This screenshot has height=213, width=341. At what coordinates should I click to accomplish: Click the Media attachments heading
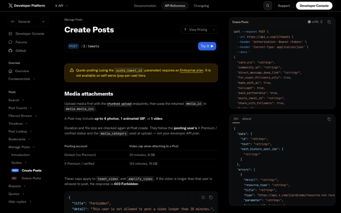point(89,94)
